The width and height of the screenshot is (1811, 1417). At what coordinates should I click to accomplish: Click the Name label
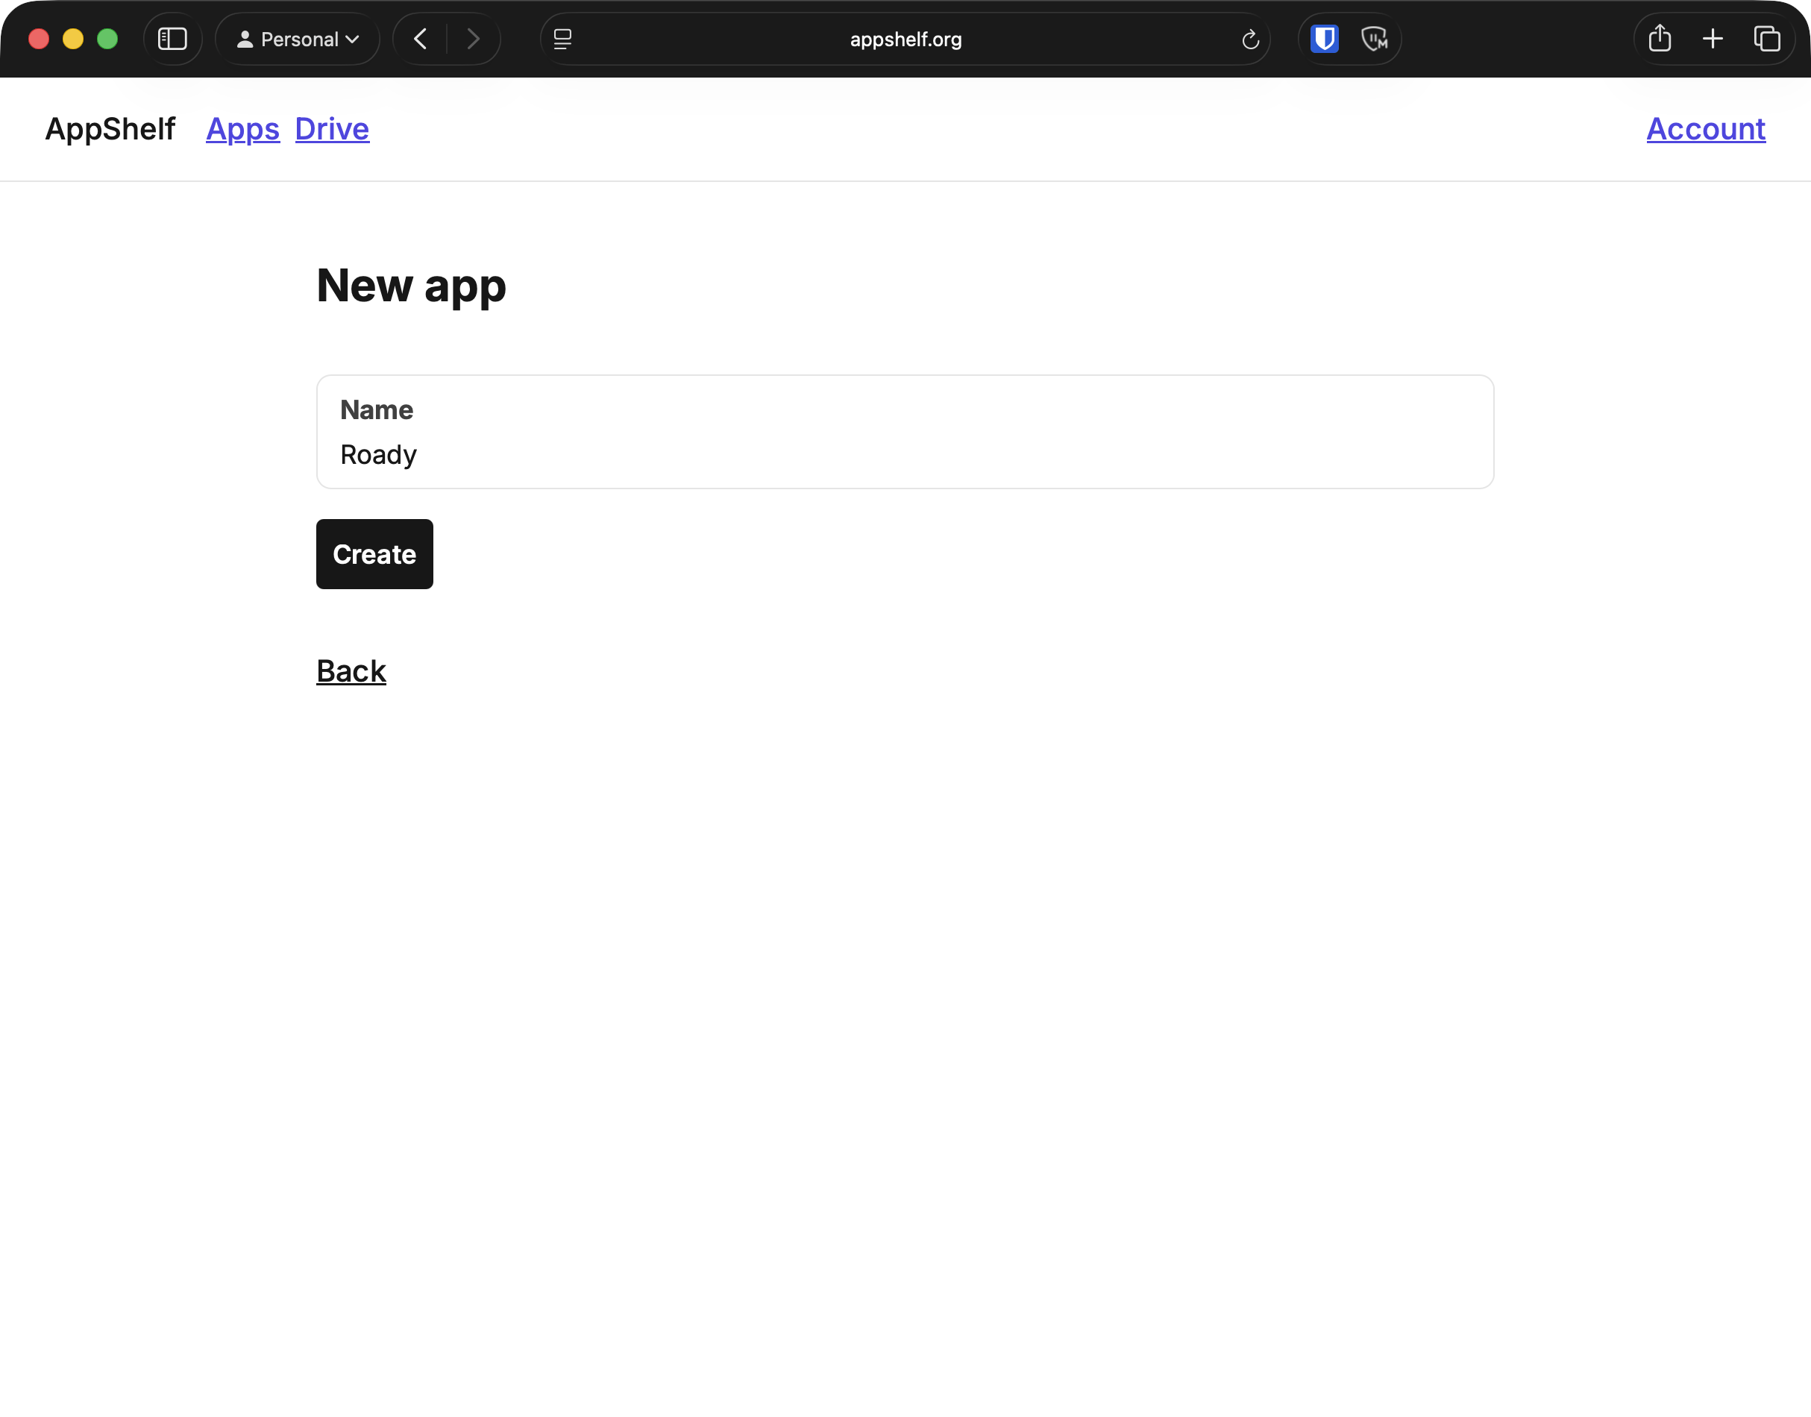(x=377, y=410)
